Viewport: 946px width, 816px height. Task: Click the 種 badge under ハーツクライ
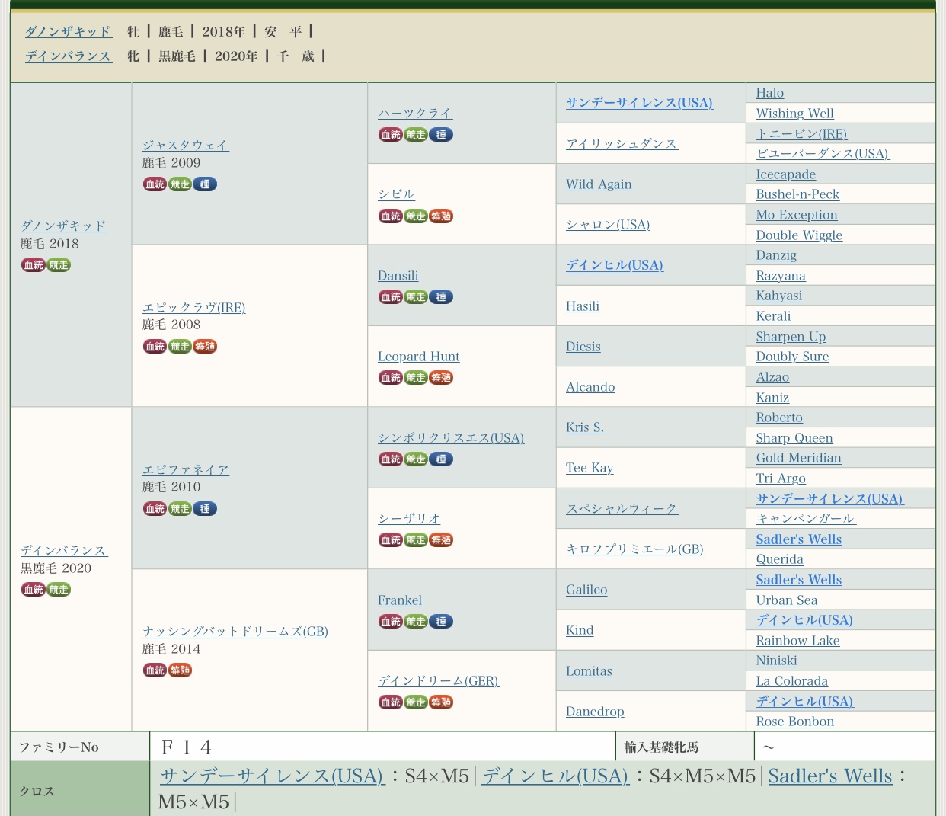tap(441, 135)
